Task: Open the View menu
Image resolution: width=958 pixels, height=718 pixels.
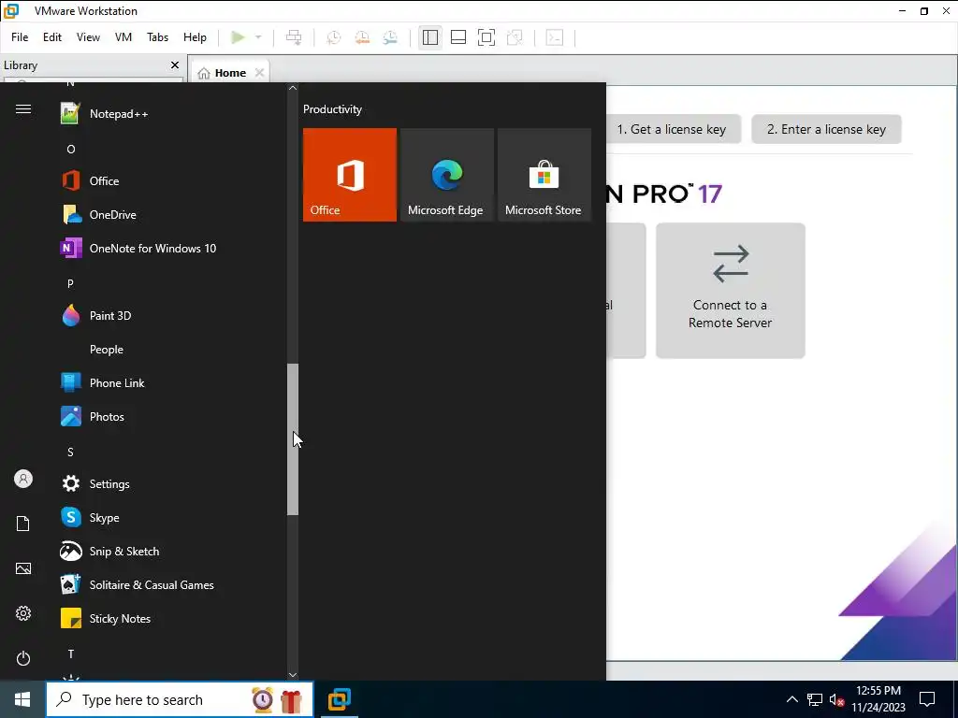Action: (x=88, y=37)
